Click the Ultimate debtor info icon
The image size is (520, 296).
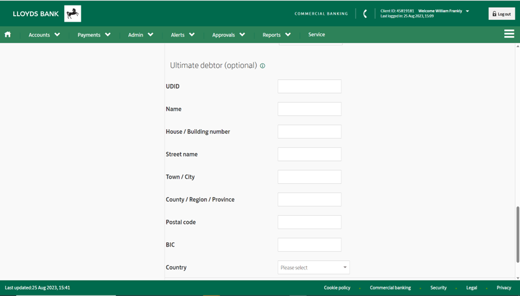pyautogui.click(x=263, y=66)
